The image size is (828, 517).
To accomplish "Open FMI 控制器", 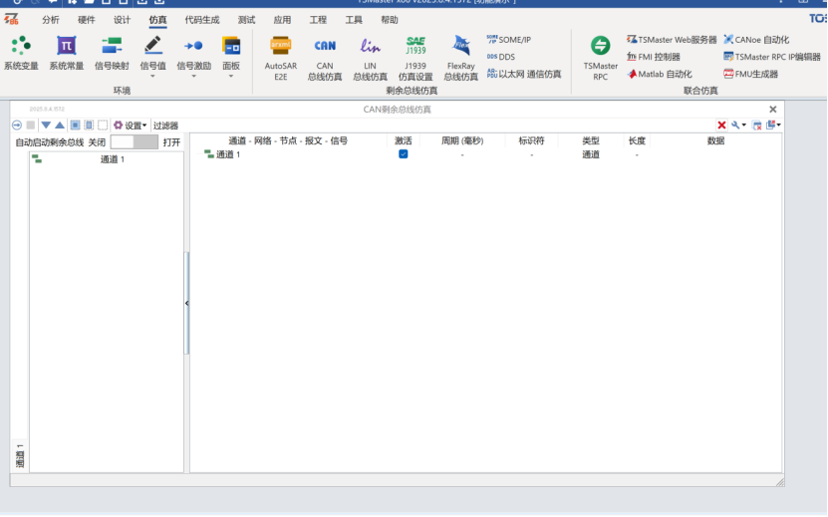I will pyautogui.click(x=654, y=57).
